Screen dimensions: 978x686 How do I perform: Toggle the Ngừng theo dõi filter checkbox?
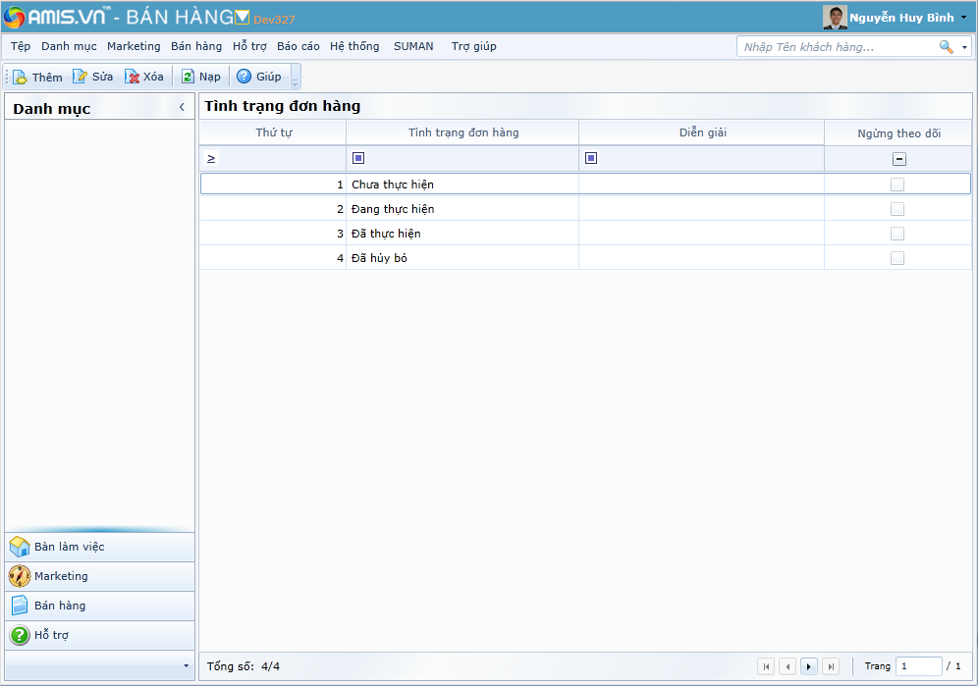click(x=898, y=159)
